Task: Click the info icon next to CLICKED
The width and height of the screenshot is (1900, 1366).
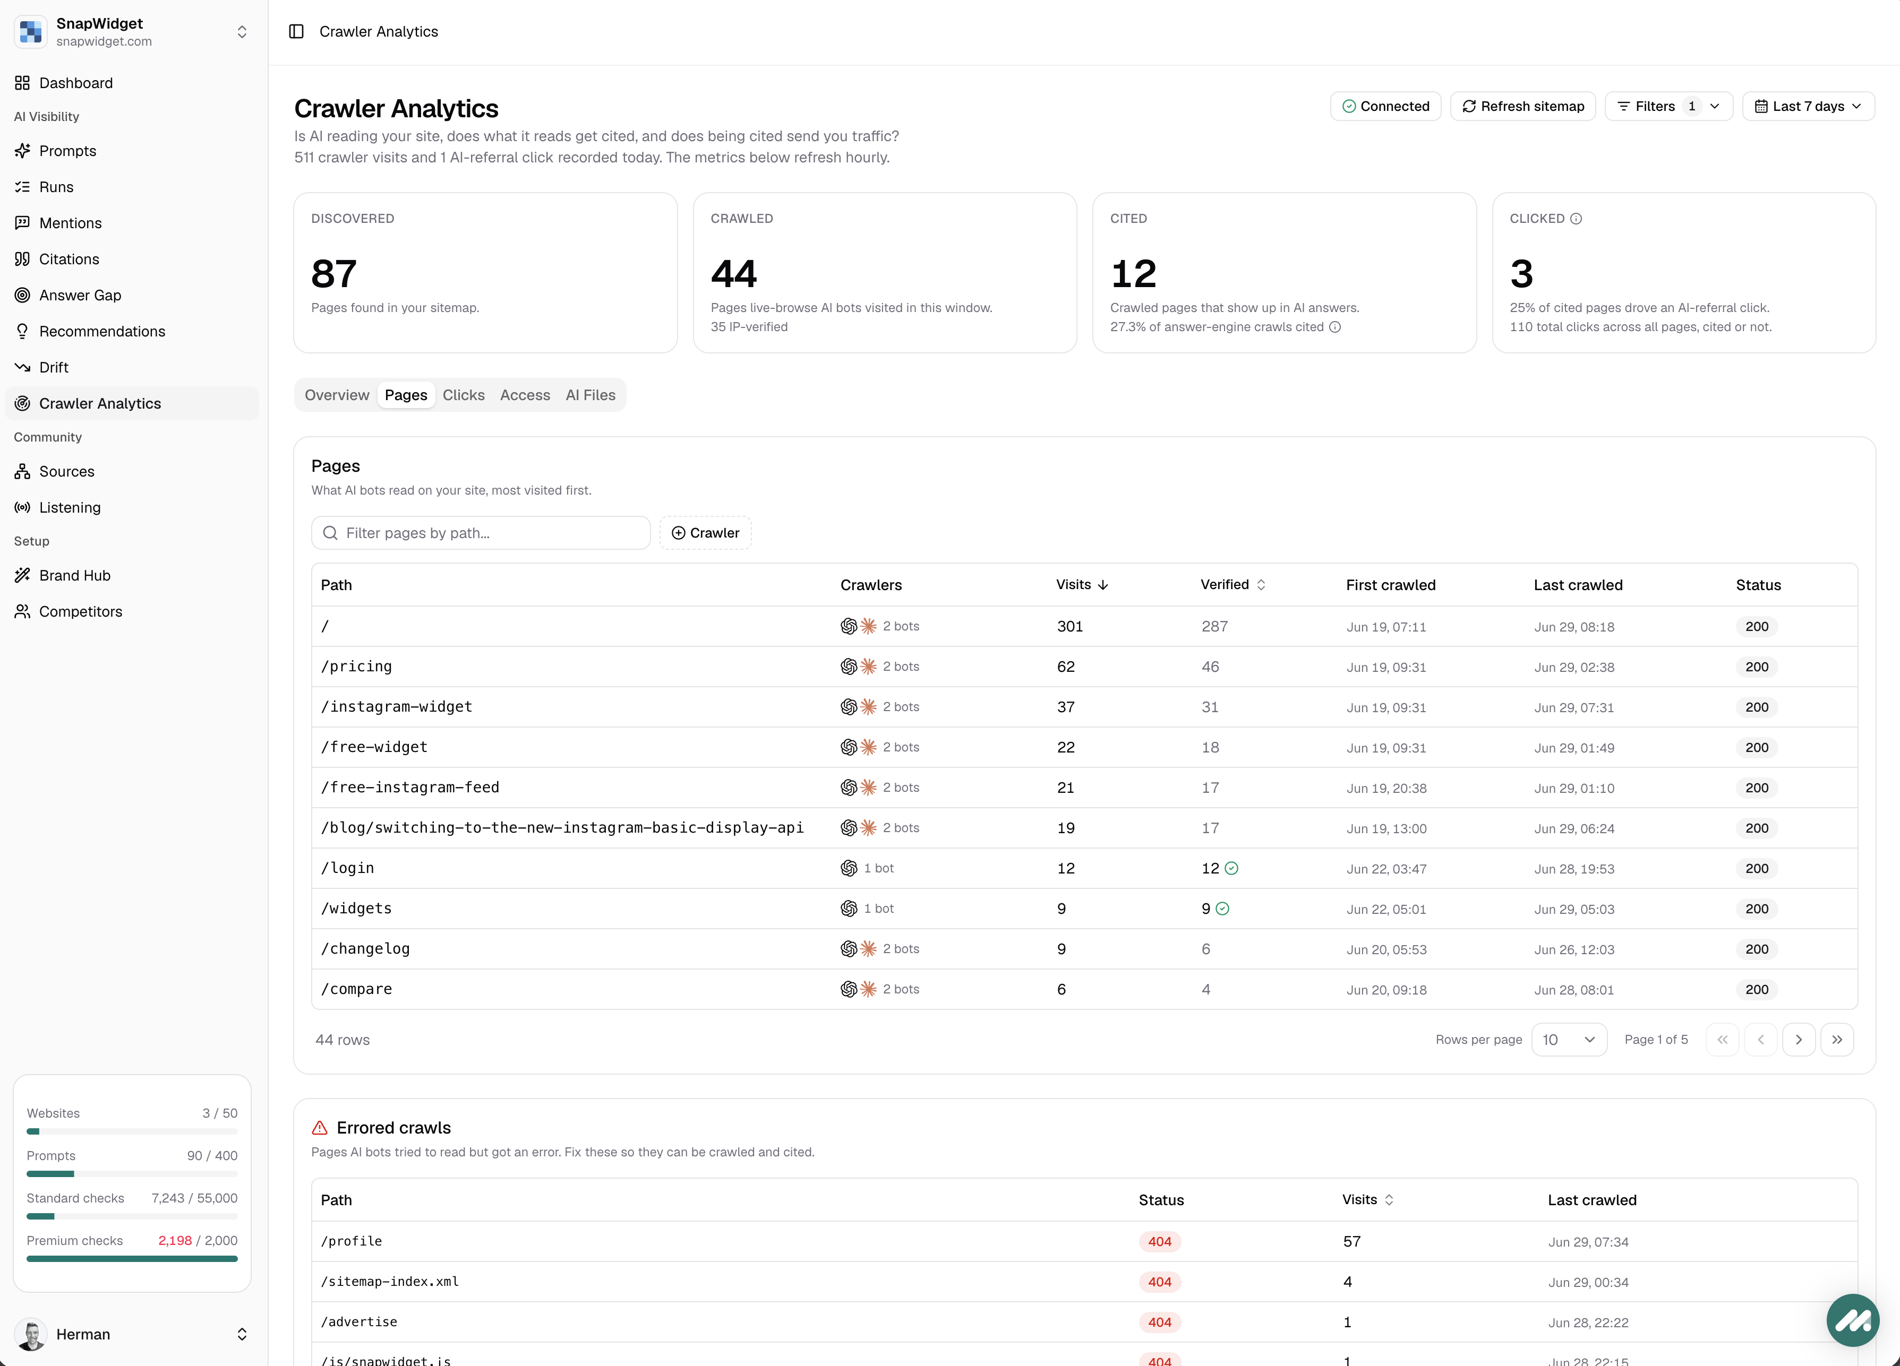Action: (1576, 219)
